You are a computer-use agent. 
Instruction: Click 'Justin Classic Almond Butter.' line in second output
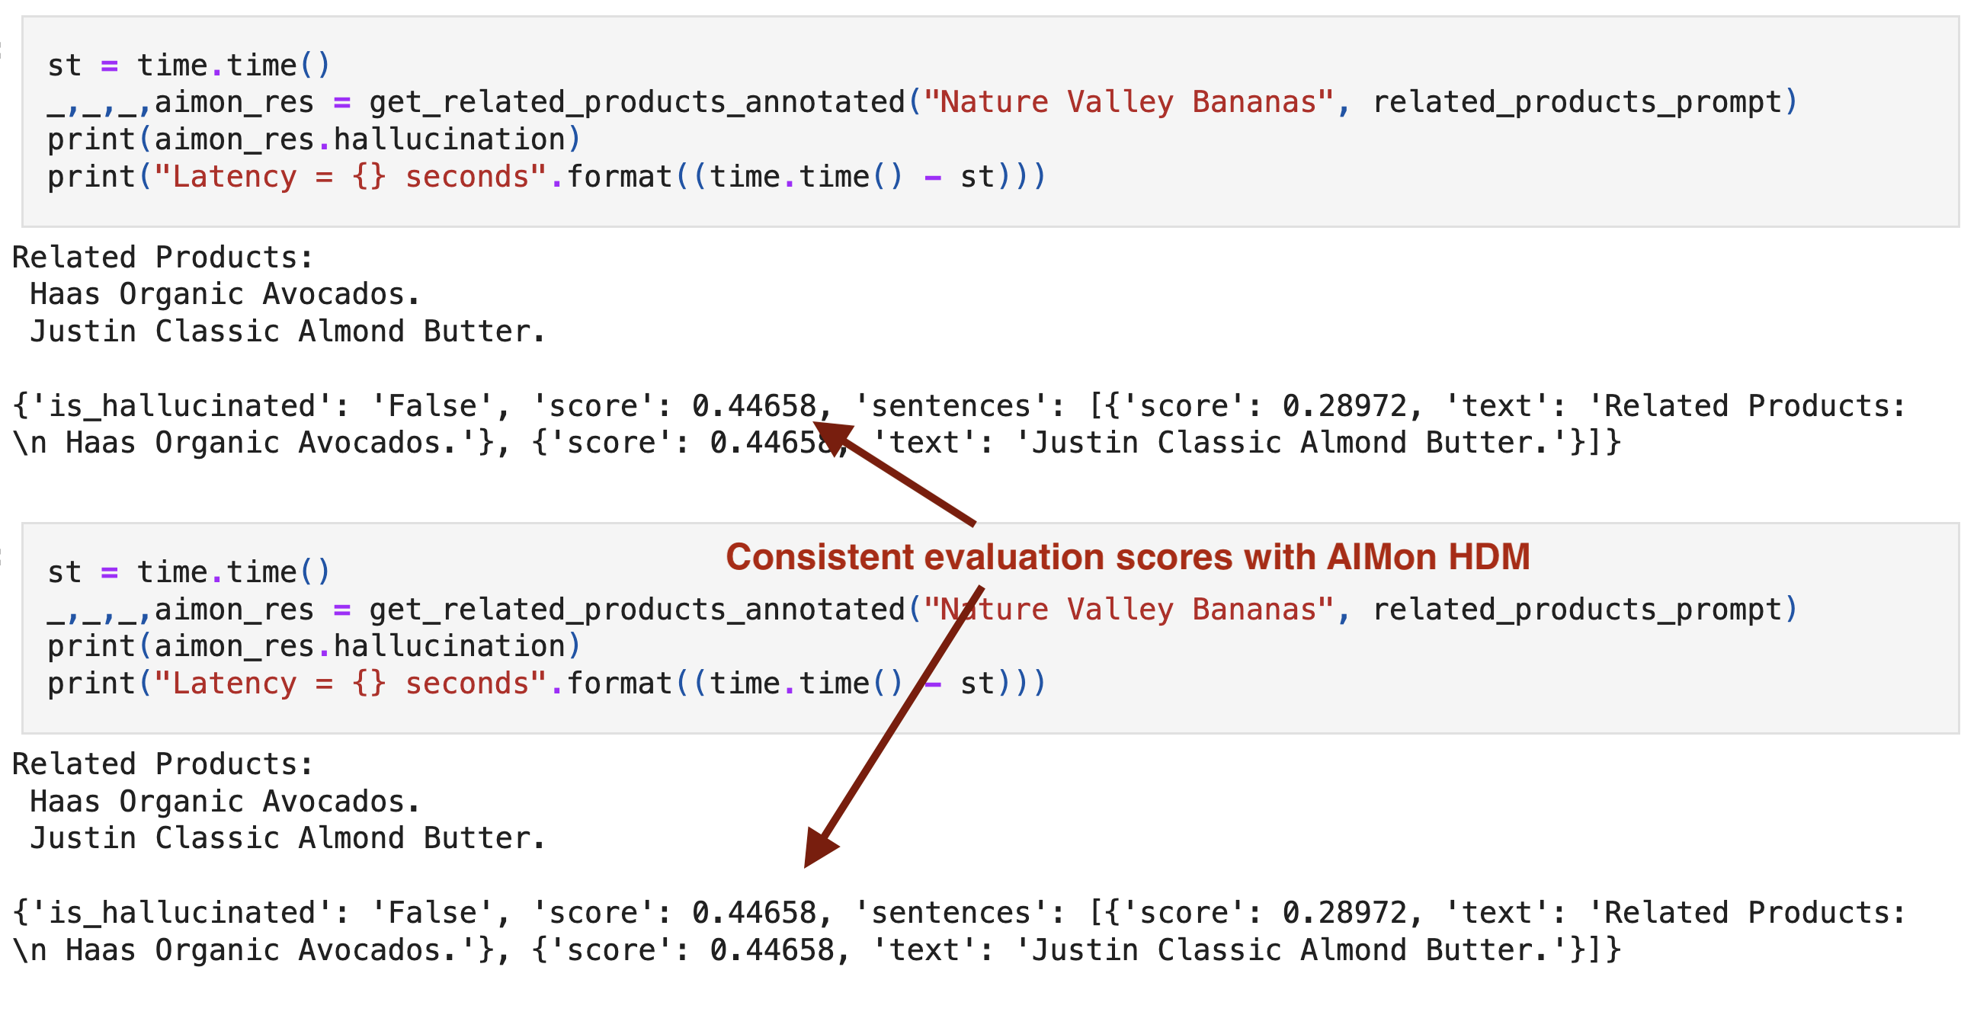pos(287,838)
